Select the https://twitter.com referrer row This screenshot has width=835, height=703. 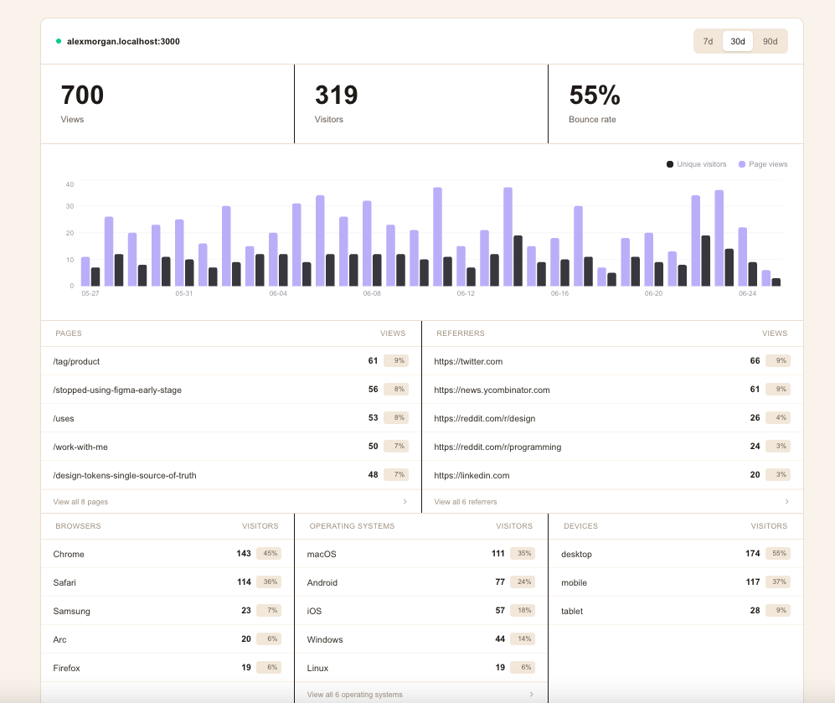click(612, 361)
